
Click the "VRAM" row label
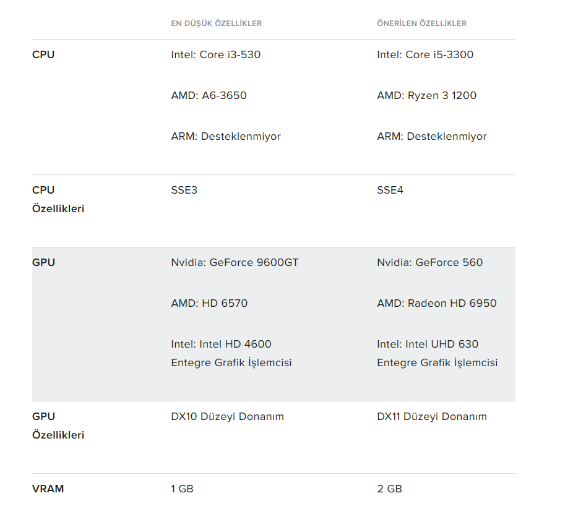tap(48, 489)
